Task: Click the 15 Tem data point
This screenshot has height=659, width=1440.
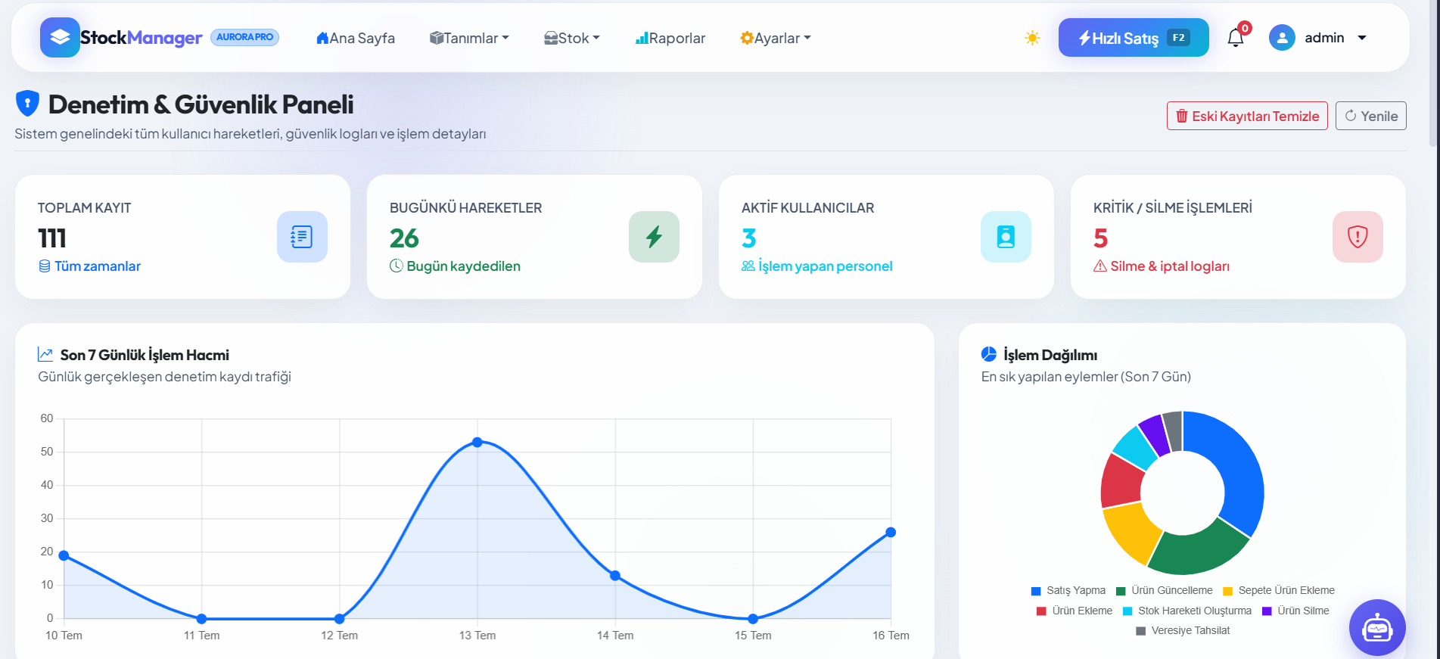Action: tap(753, 619)
